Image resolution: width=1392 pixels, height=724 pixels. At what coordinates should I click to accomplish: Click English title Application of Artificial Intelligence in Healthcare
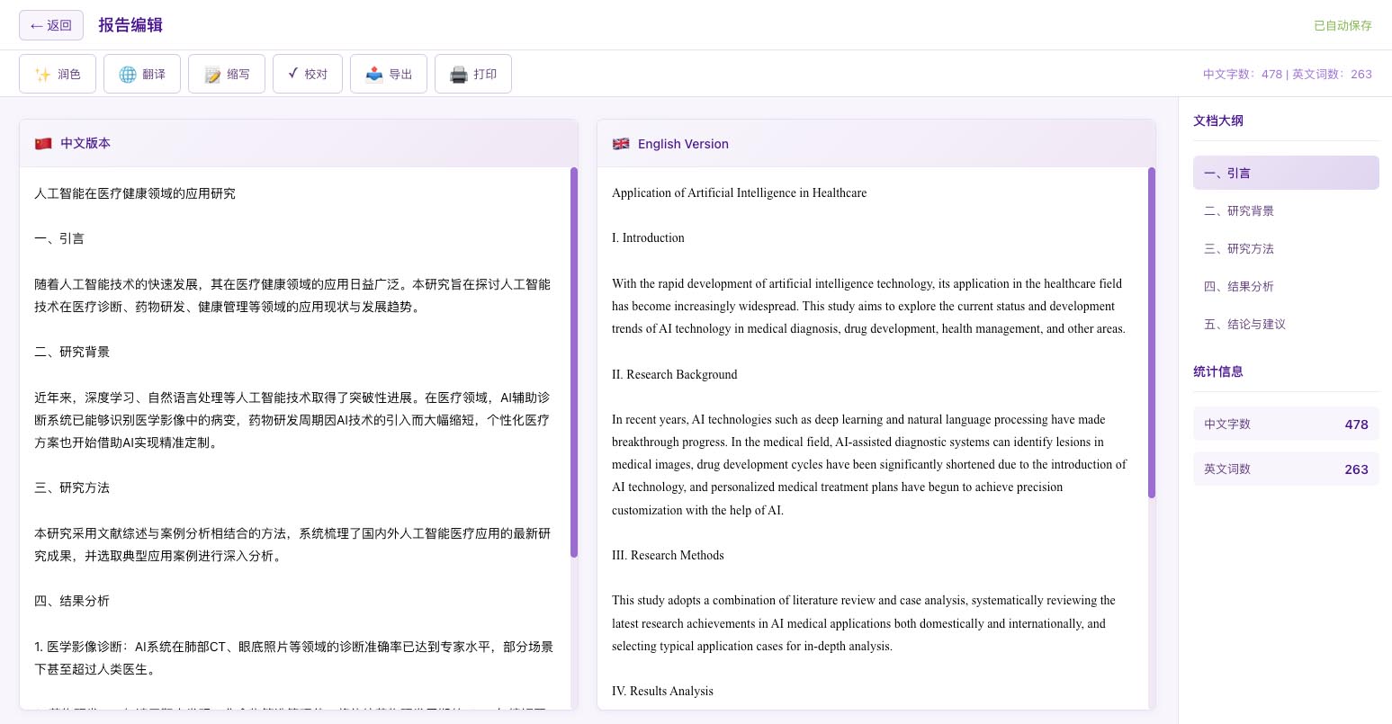pos(740,192)
